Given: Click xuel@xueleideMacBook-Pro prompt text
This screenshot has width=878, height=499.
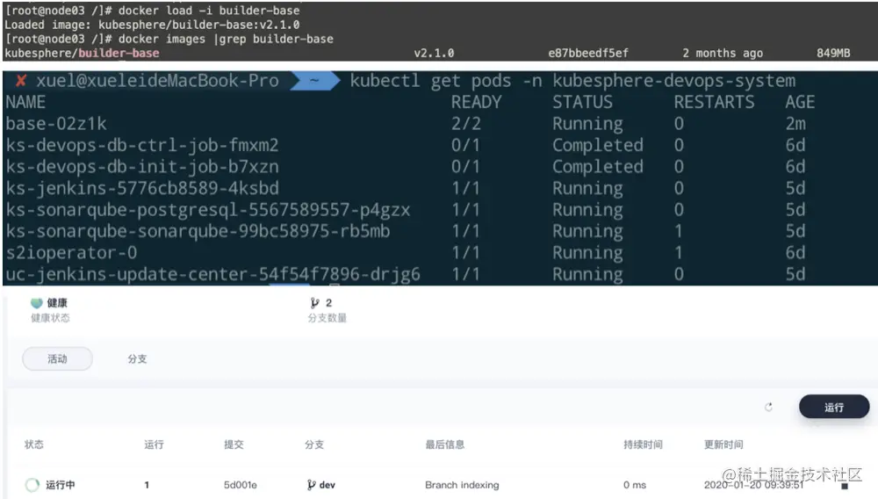Looking at the screenshot, I should pyautogui.click(x=157, y=81).
